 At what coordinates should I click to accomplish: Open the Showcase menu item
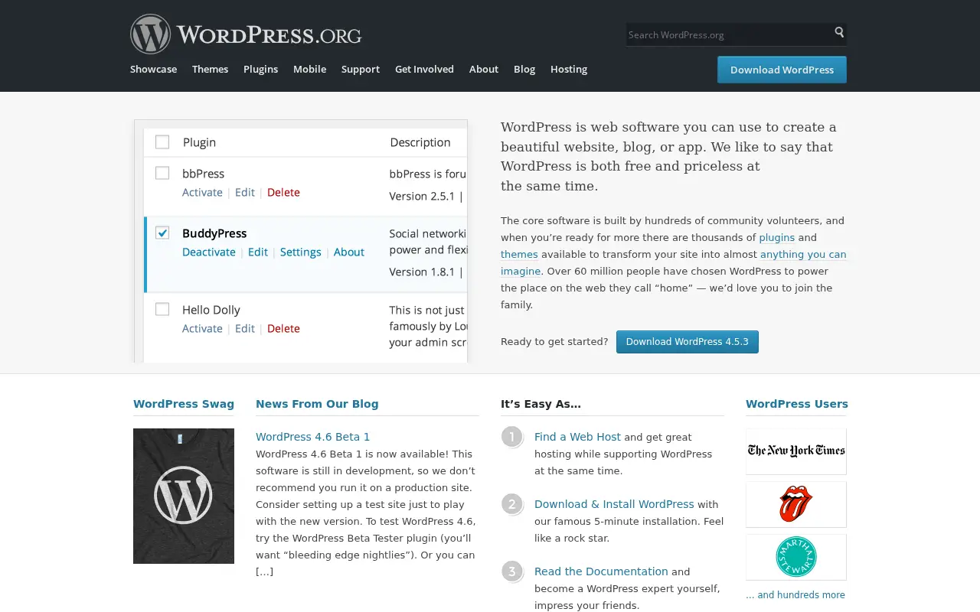click(153, 69)
